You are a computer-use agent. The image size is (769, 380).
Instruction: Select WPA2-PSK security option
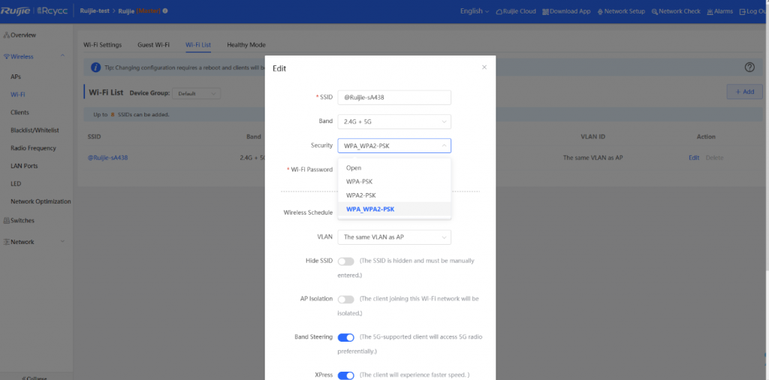(360, 195)
